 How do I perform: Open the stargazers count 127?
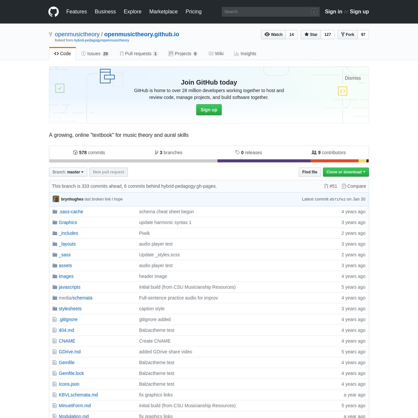click(x=327, y=34)
